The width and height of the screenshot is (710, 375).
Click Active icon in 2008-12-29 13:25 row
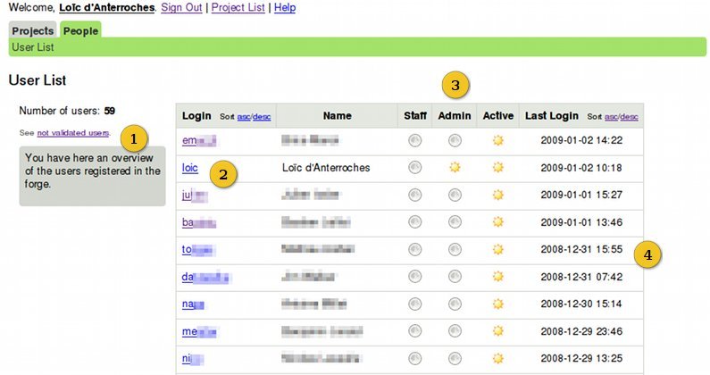(x=498, y=359)
